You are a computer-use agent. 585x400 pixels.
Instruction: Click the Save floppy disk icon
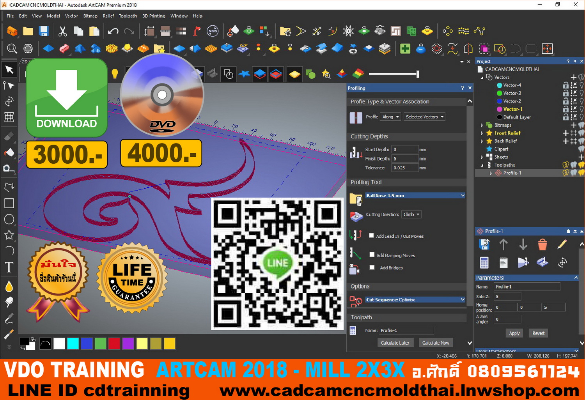44,31
